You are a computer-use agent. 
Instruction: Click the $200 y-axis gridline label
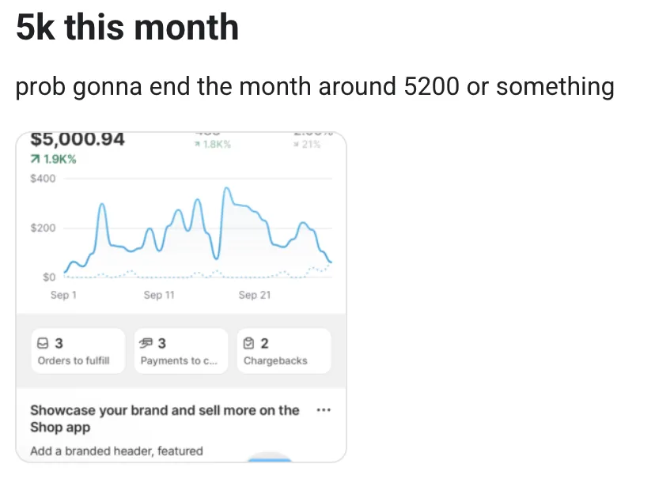[43, 228]
